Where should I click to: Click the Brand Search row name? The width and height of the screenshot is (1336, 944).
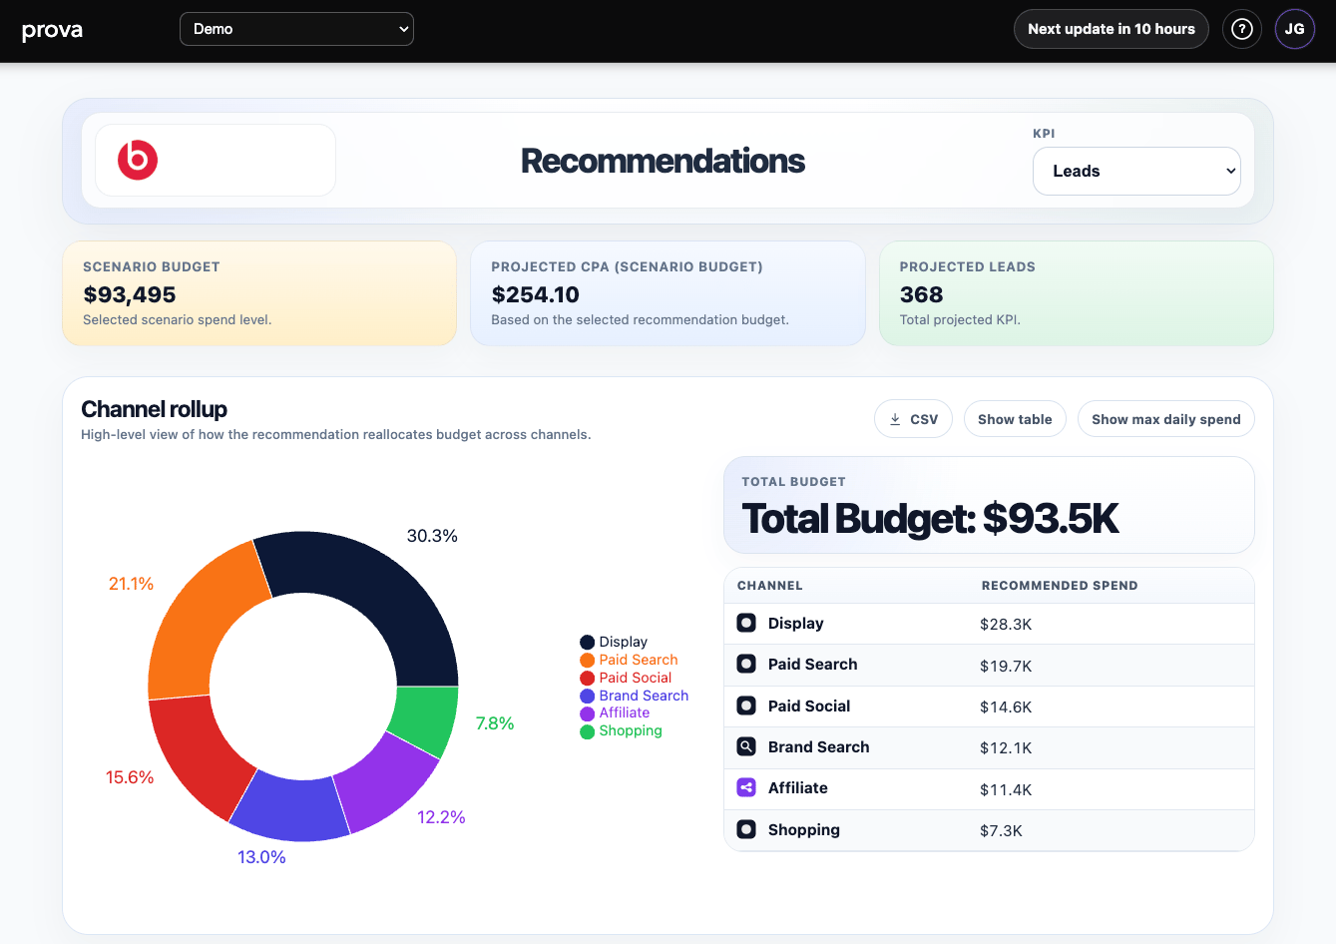pyautogui.click(x=818, y=746)
